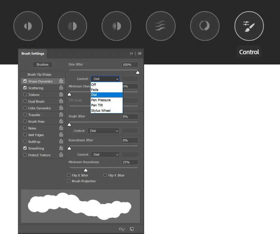
Task: Click the Minimum Roundness slider handle
Action: 86,170
